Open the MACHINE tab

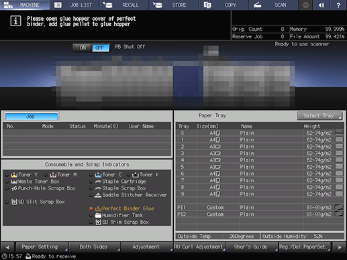(x=25, y=5)
